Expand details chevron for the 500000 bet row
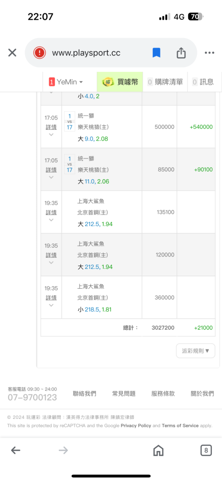Viewport: 222px width, 482px height. tap(51, 134)
